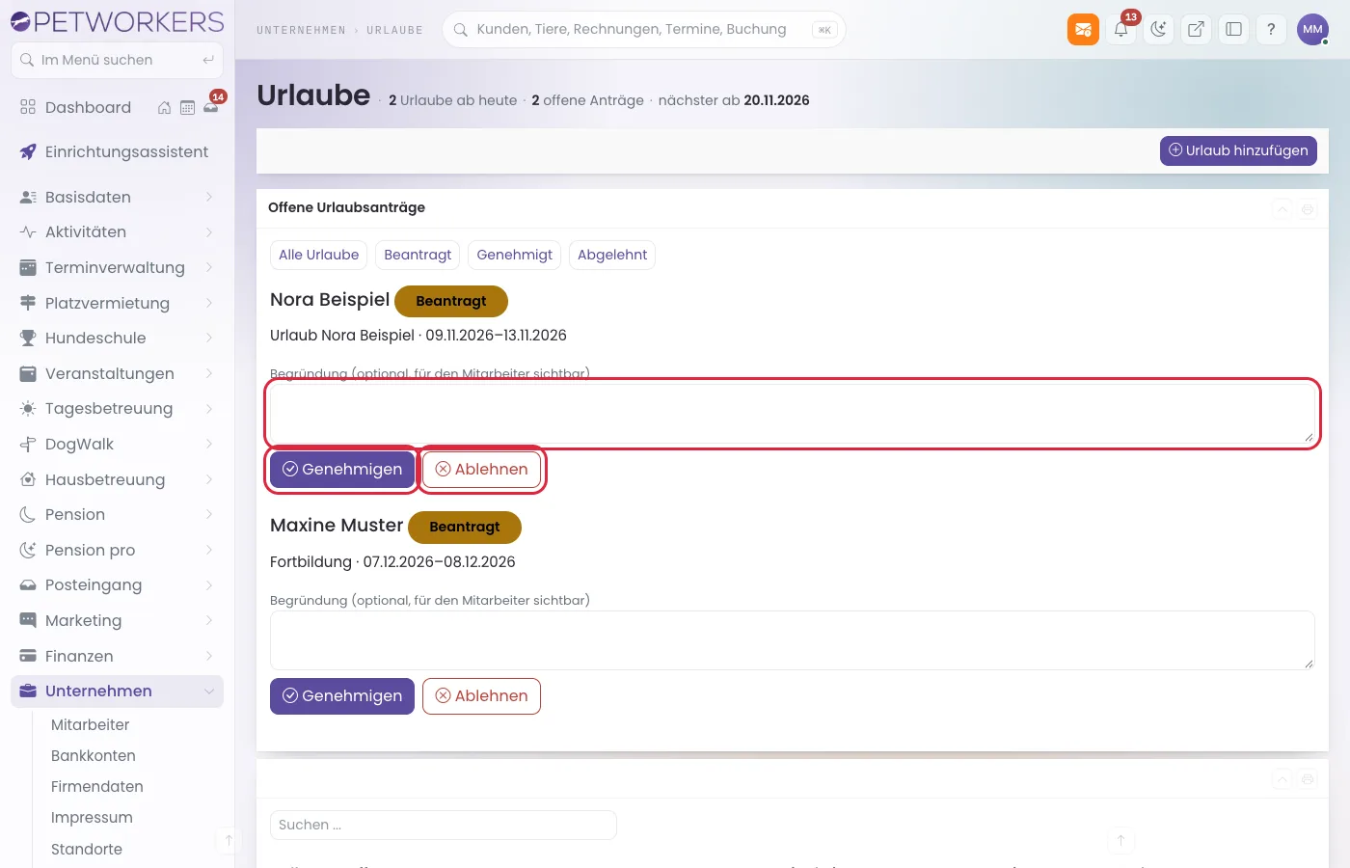This screenshot has height=868, width=1350.
Task: Expand the Finanzen menu
Action: [117, 656]
